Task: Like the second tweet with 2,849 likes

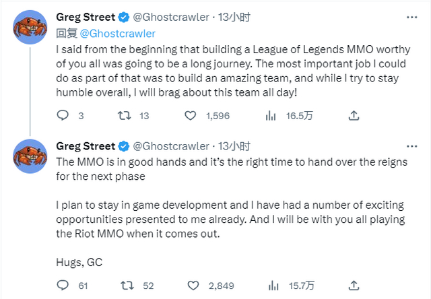Action: 193,285
